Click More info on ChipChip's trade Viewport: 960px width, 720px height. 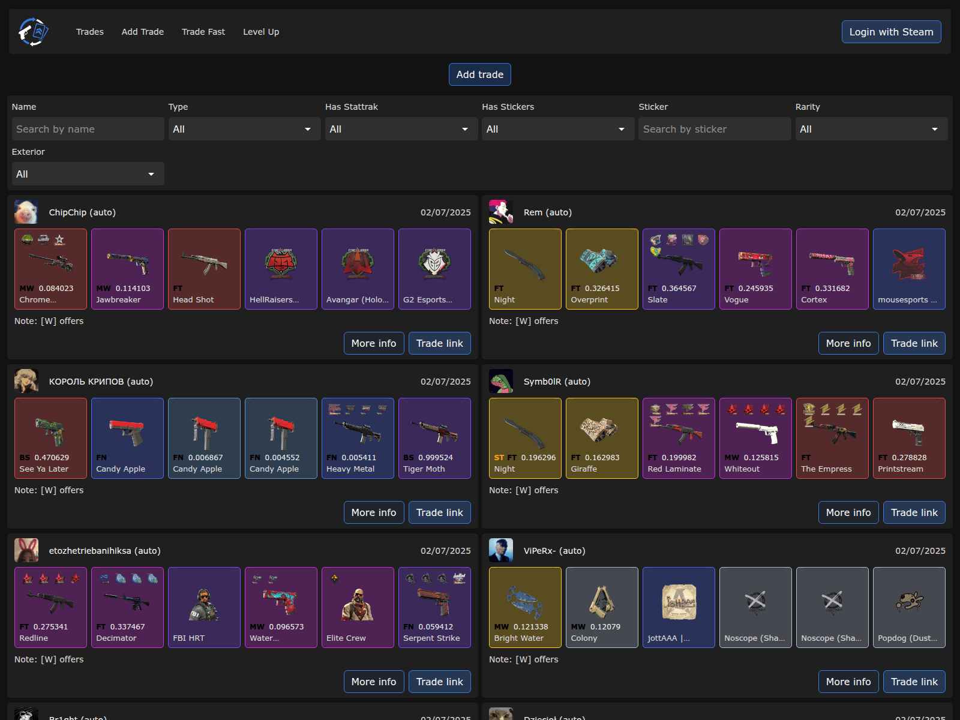click(x=374, y=343)
